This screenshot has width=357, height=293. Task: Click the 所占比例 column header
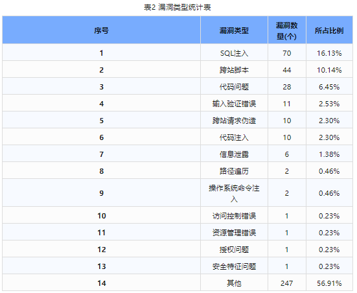329,30
